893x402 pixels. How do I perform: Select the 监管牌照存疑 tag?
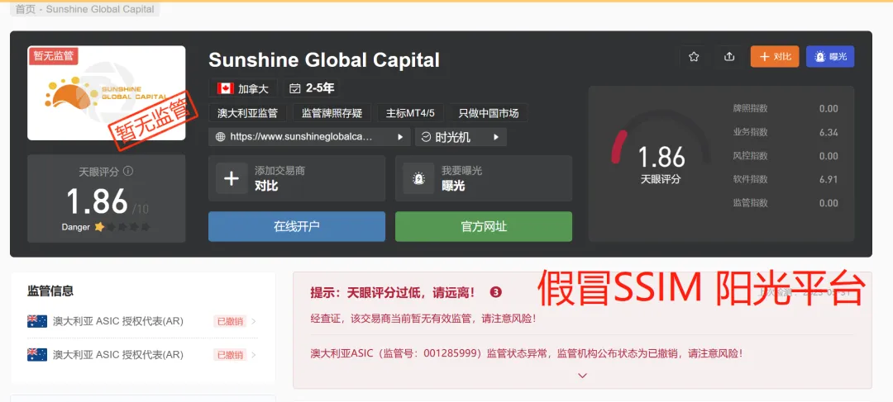(x=332, y=112)
